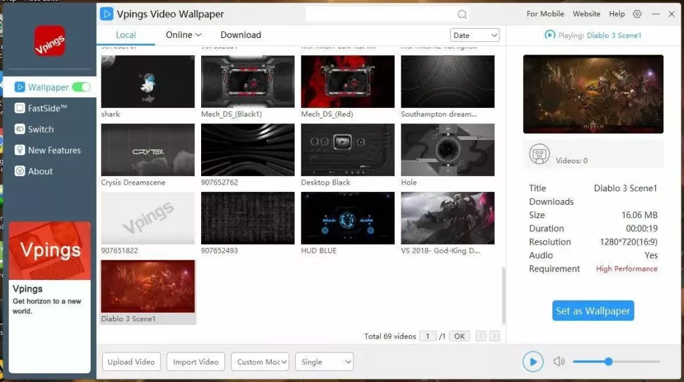Click the OK page button
Image resolution: width=684 pixels, height=382 pixels.
click(460, 336)
